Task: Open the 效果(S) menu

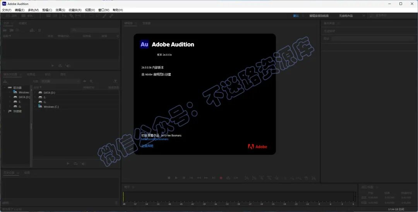Action: tap(60, 10)
